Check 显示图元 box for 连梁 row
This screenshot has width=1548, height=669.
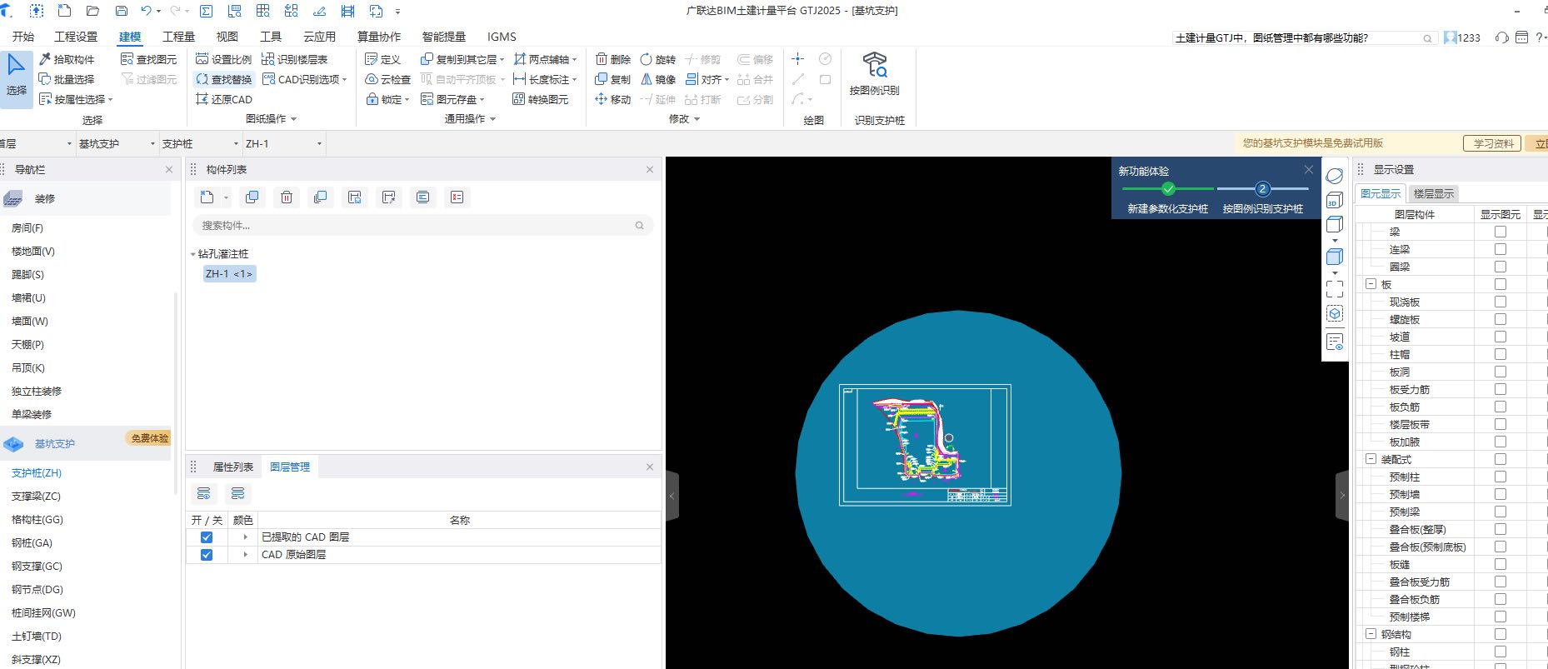tap(1501, 249)
